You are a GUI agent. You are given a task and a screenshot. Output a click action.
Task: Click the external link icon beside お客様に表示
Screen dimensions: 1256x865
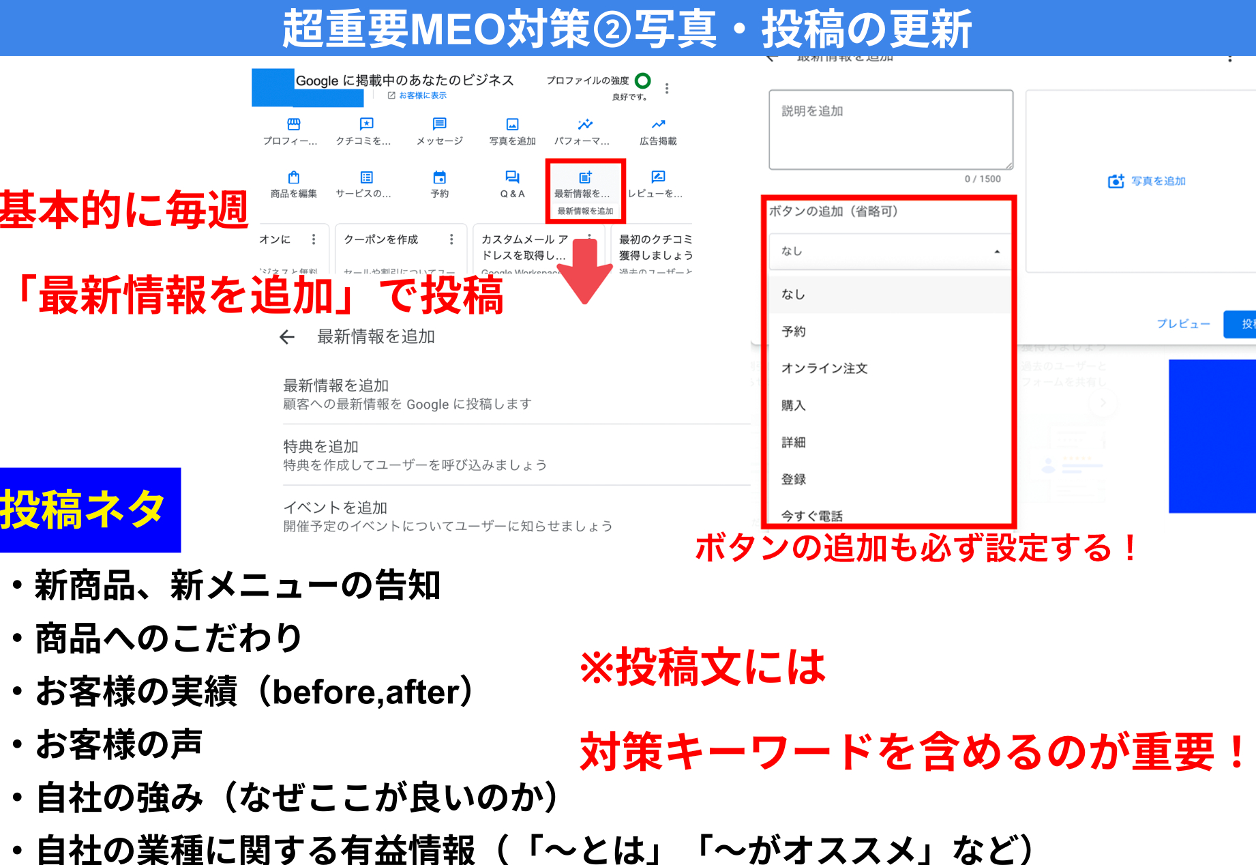(x=391, y=96)
